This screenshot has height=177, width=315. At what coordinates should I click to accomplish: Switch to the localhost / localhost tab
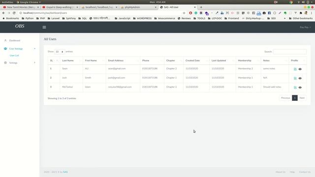[99, 7]
